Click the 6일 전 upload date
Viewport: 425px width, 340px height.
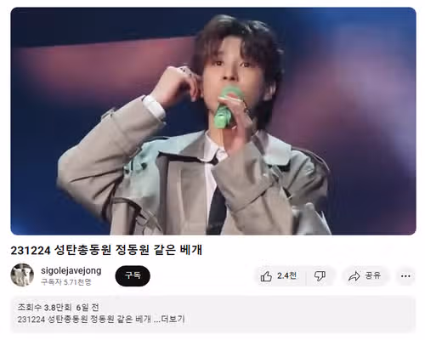[88, 308]
